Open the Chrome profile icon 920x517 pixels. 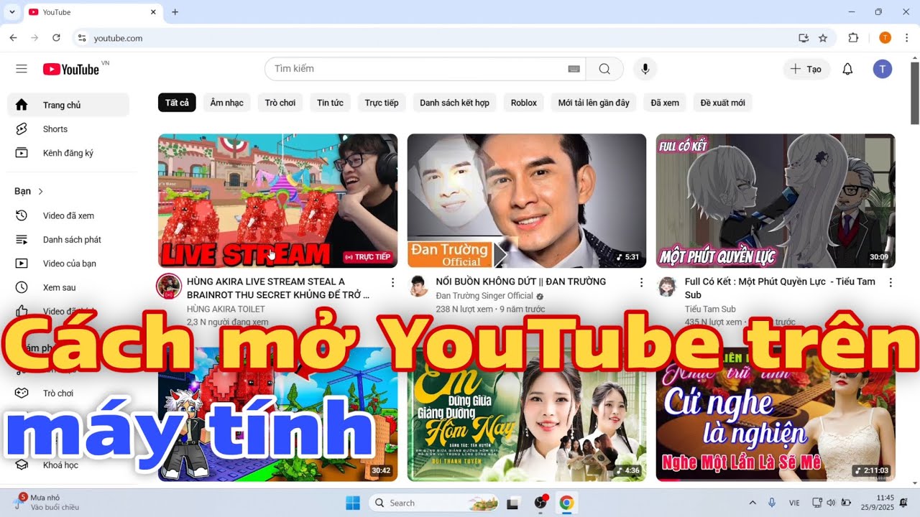tap(885, 38)
